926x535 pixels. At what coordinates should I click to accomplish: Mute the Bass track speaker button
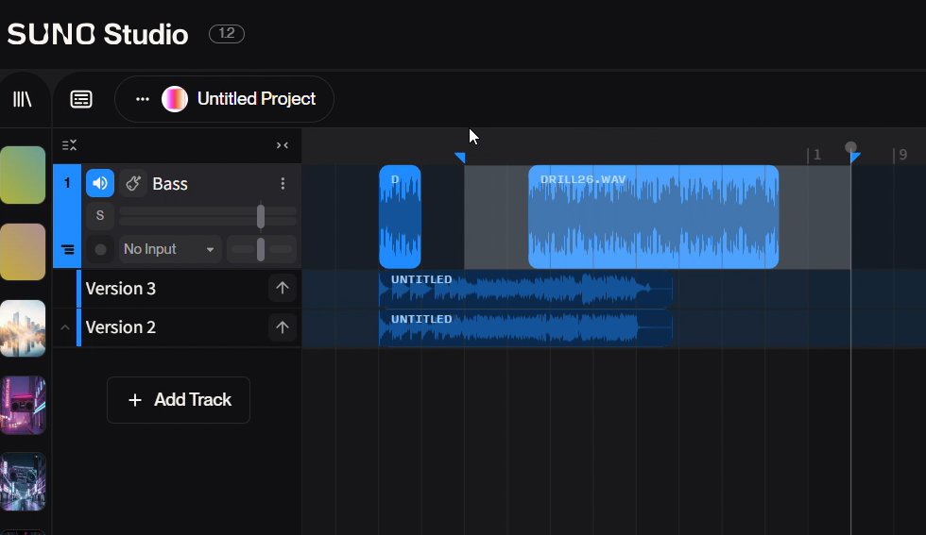(100, 183)
